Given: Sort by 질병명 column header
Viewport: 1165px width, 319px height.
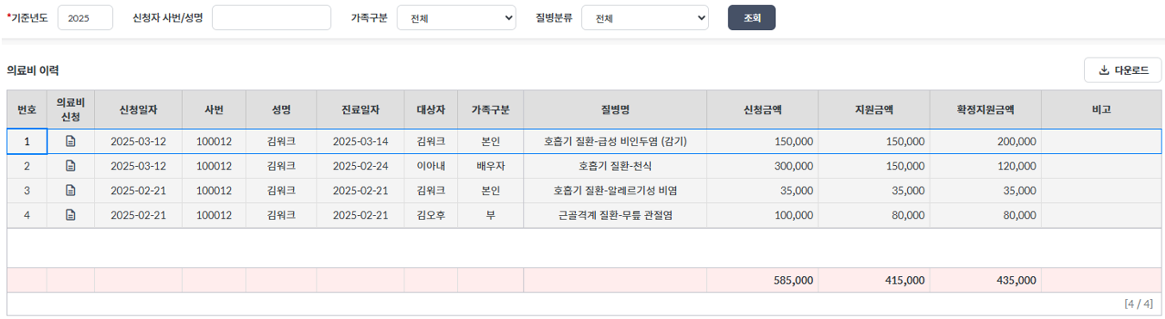Looking at the screenshot, I should 615,109.
